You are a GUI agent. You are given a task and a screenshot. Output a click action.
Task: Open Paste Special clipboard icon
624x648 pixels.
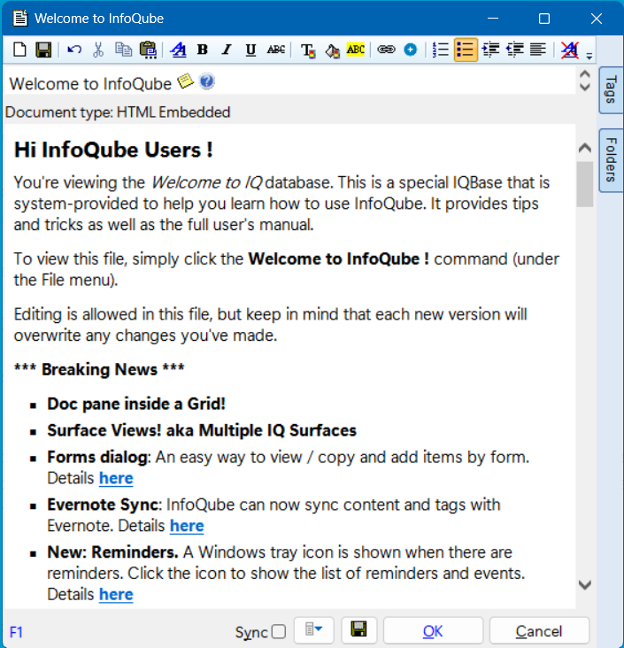pos(148,50)
